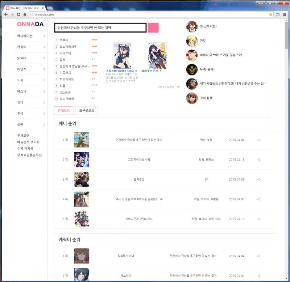Click the browser home icon

(25, 14)
